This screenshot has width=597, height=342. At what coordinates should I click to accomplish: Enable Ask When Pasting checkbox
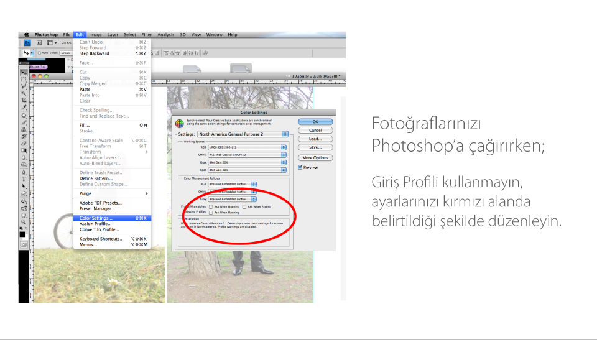[x=244, y=207]
